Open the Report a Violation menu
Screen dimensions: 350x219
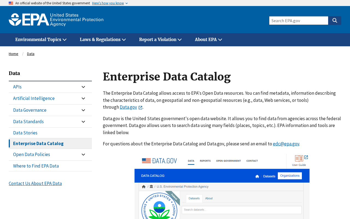pyautogui.click(x=161, y=40)
